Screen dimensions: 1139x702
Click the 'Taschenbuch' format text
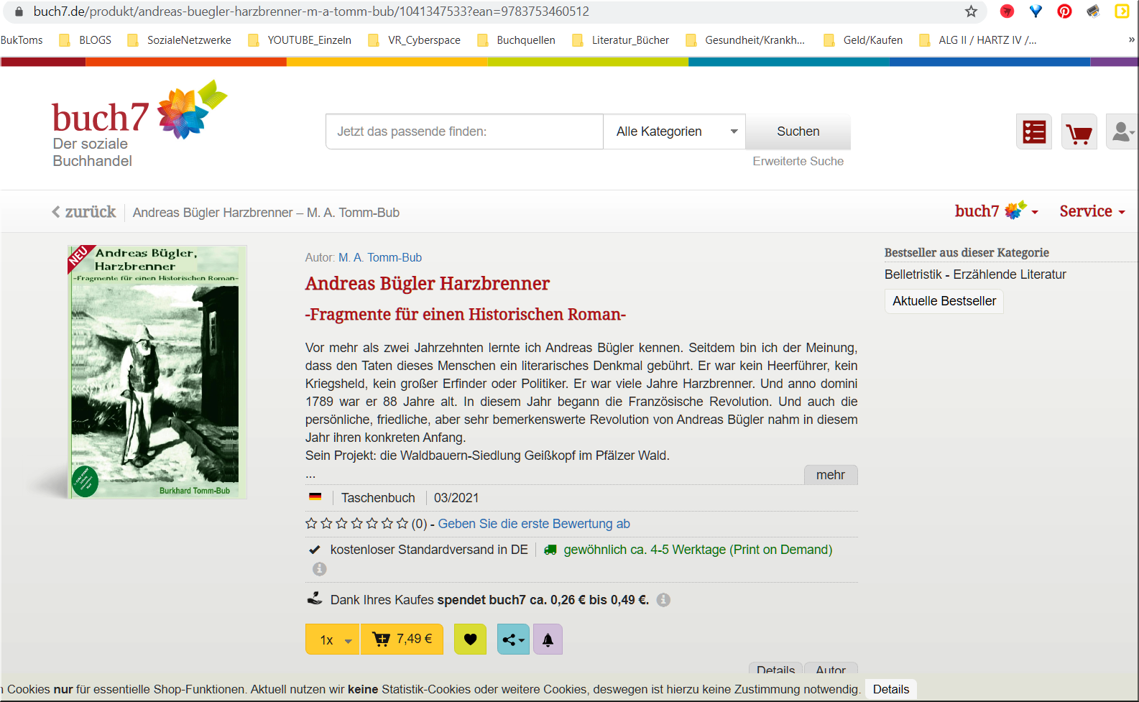[x=378, y=498]
